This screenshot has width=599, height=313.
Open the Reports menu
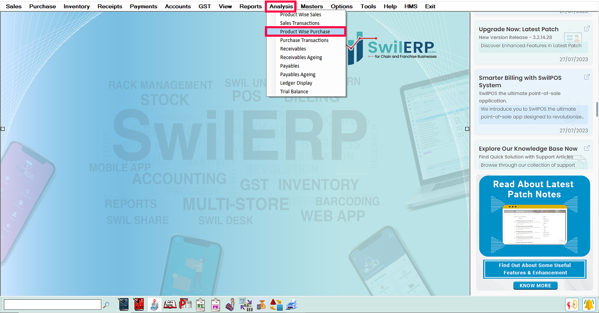[x=251, y=6]
